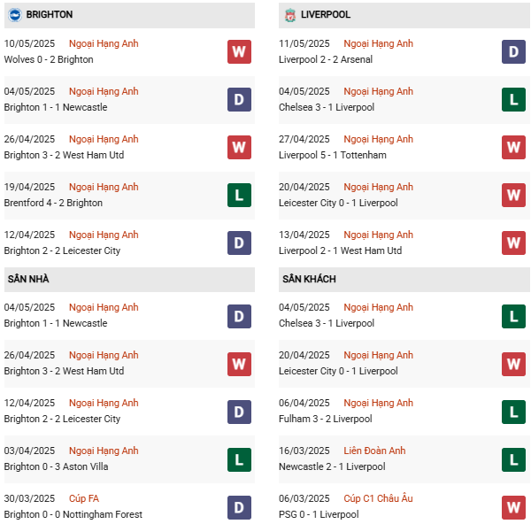Image resolution: width=531 pixels, height=524 pixels.
Task: Select the SÂN KHÁCH section header
Action: tap(309, 279)
